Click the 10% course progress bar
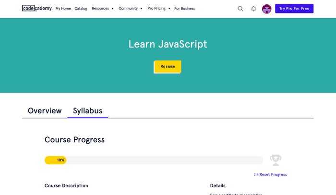336x195 pixels. coord(154,160)
